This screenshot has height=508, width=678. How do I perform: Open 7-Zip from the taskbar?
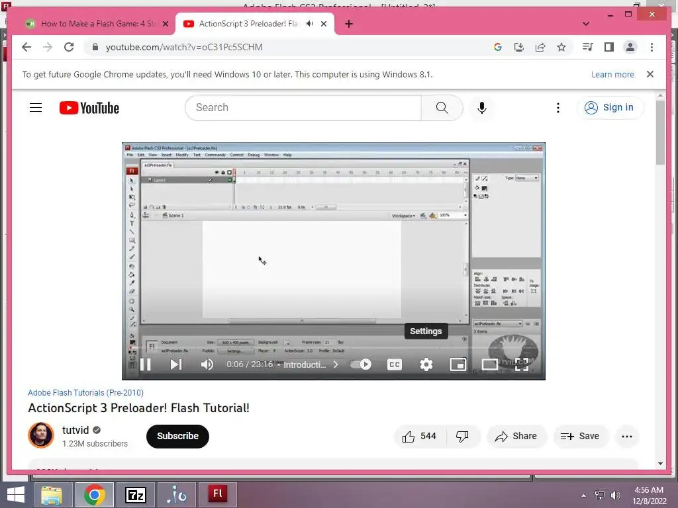(135, 495)
